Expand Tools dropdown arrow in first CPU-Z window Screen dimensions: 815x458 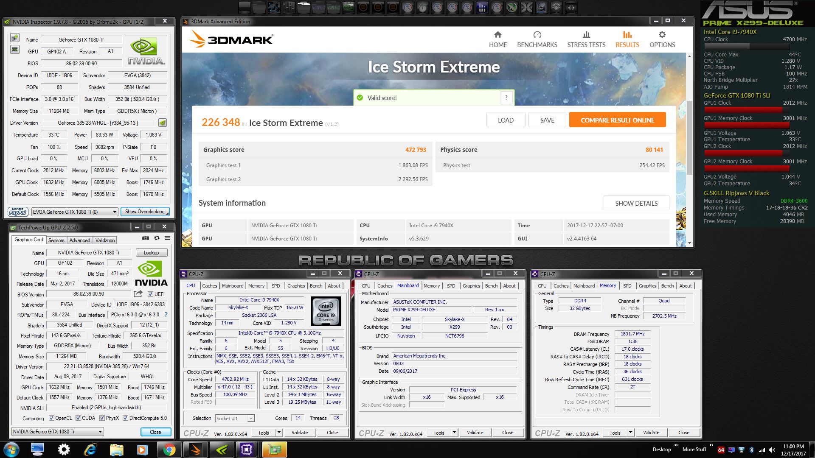(x=279, y=433)
